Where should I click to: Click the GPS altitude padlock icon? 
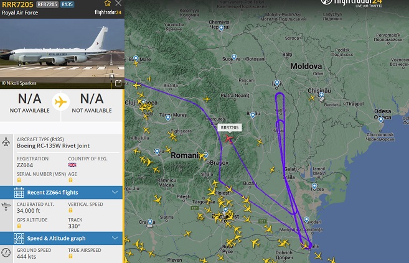(19, 226)
